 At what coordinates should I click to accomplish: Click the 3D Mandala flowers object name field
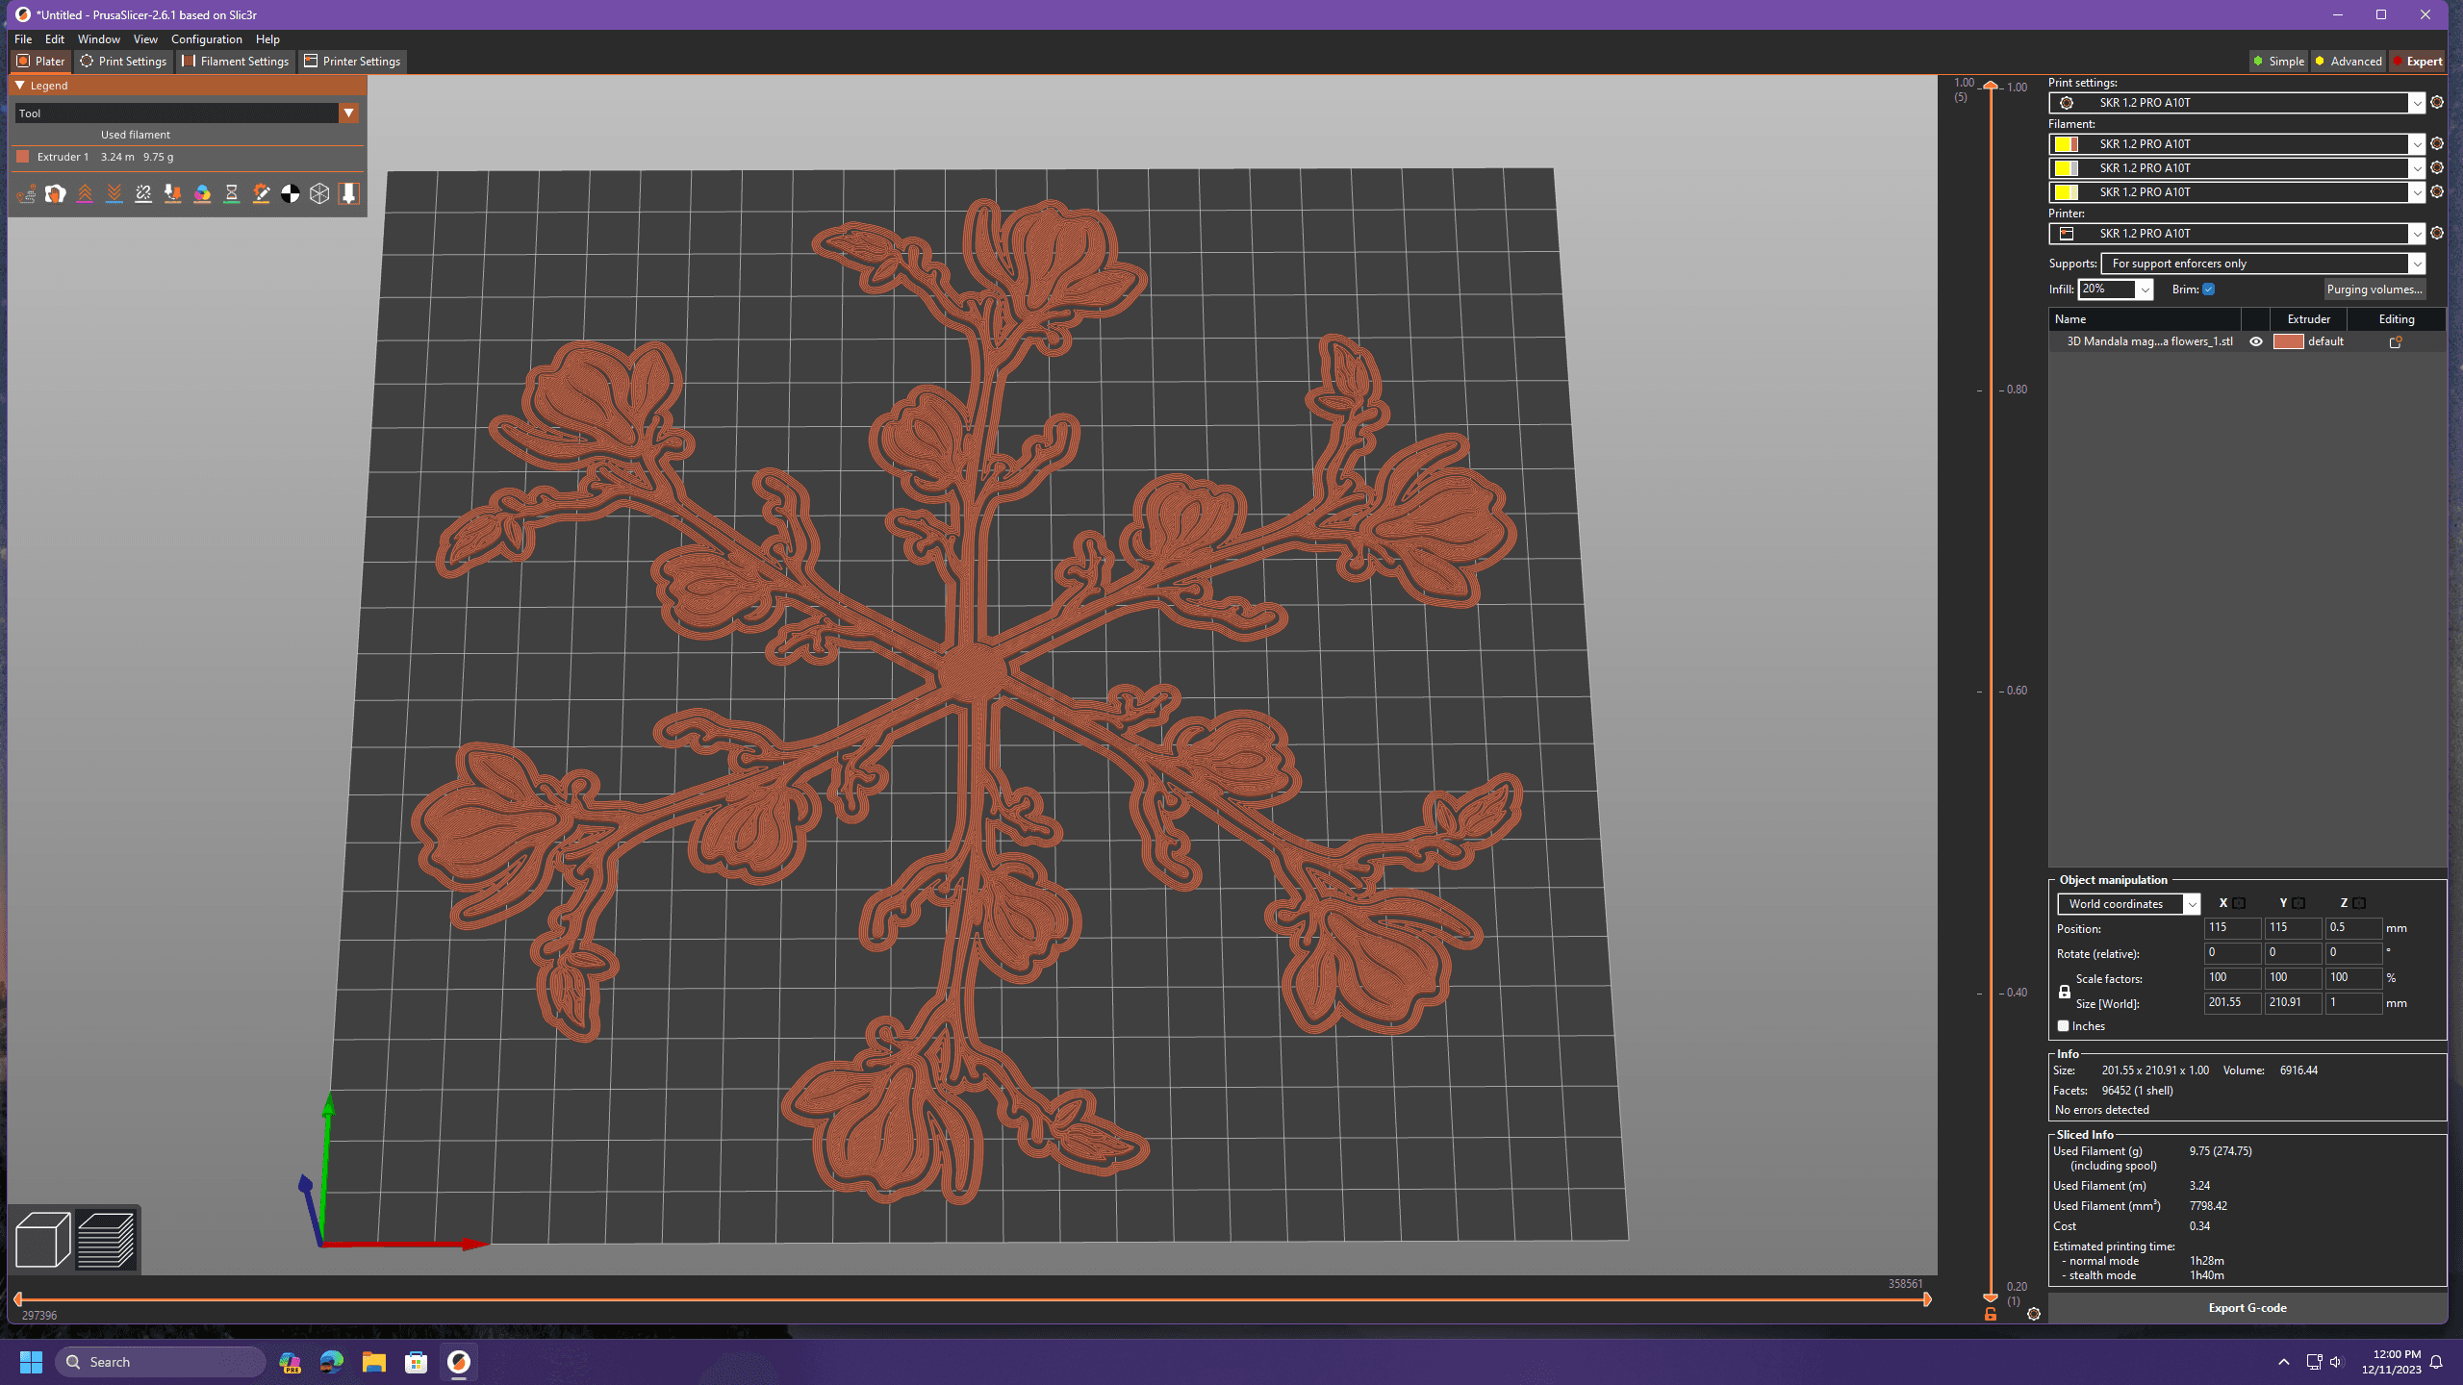click(x=2148, y=341)
